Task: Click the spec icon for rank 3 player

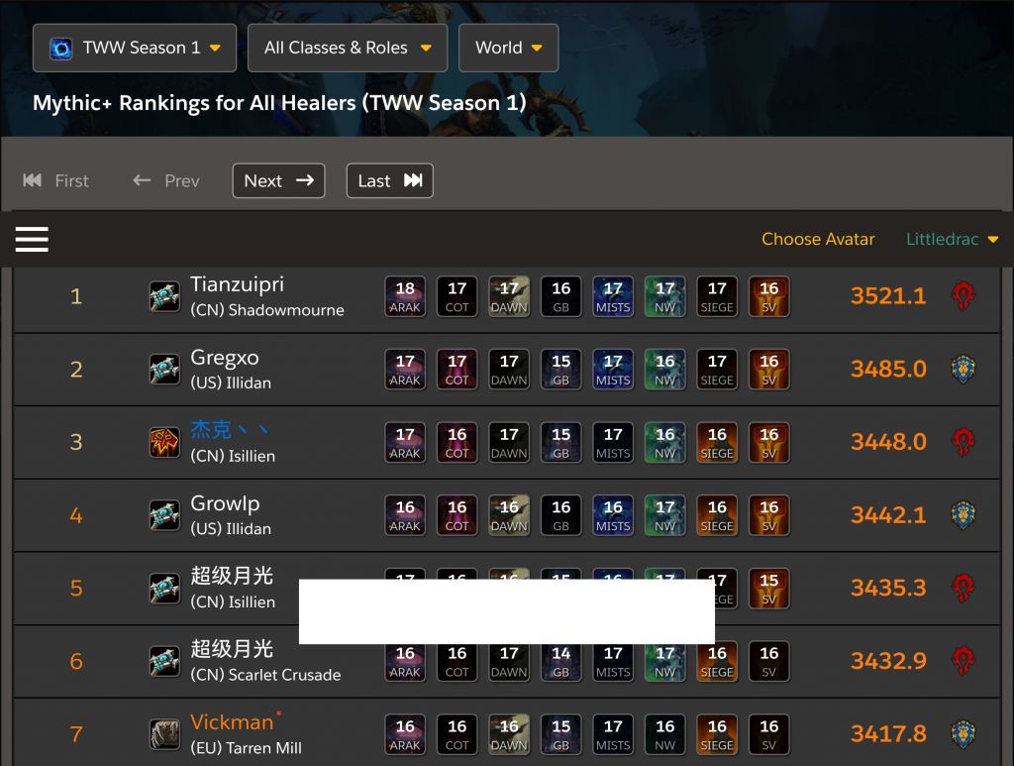Action: click(x=165, y=443)
